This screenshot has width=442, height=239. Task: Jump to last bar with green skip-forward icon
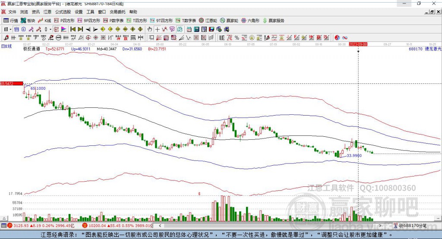click(80, 29)
